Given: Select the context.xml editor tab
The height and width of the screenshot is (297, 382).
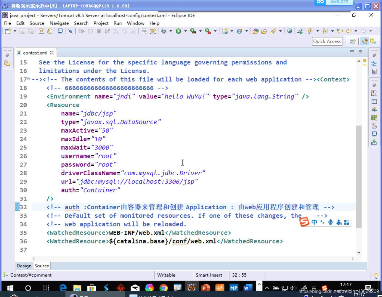Looking at the screenshot, I should click(x=35, y=53).
